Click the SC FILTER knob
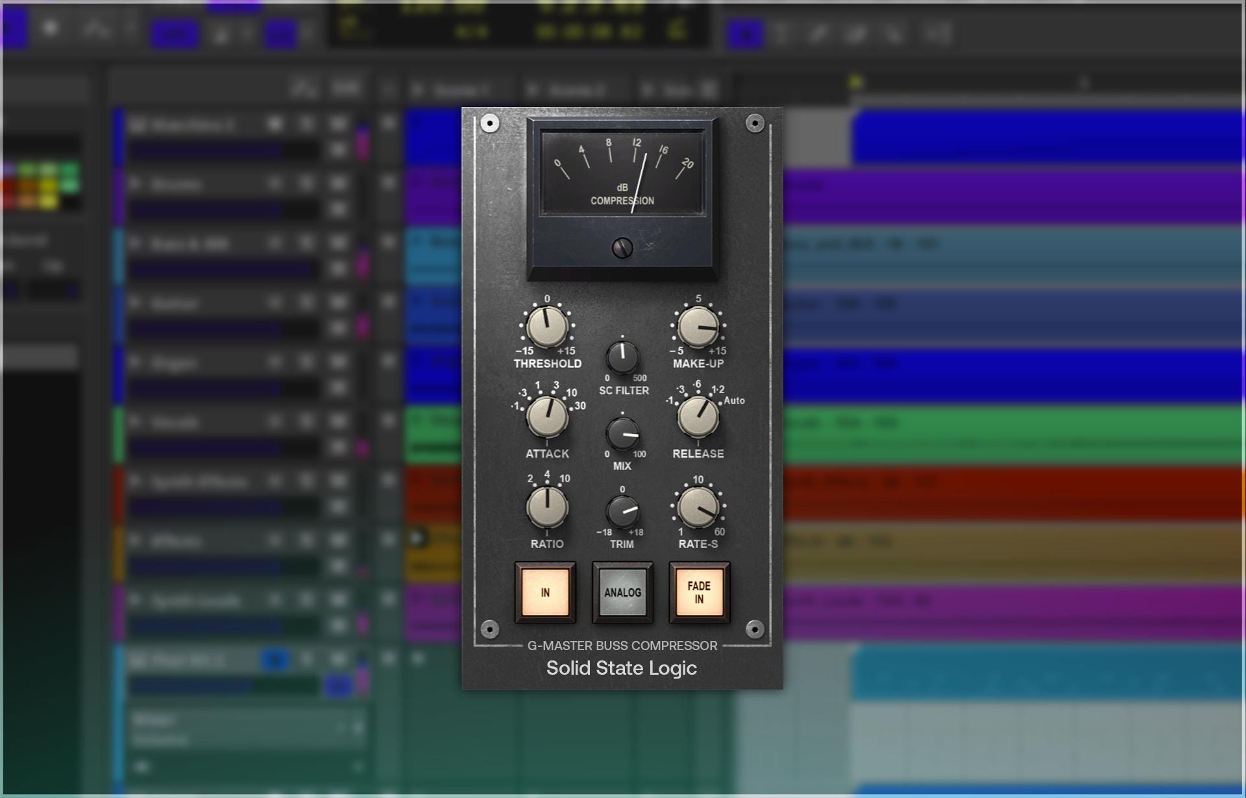Image resolution: width=1246 pixels, height=798 pixels. click(x=622, y=357)
